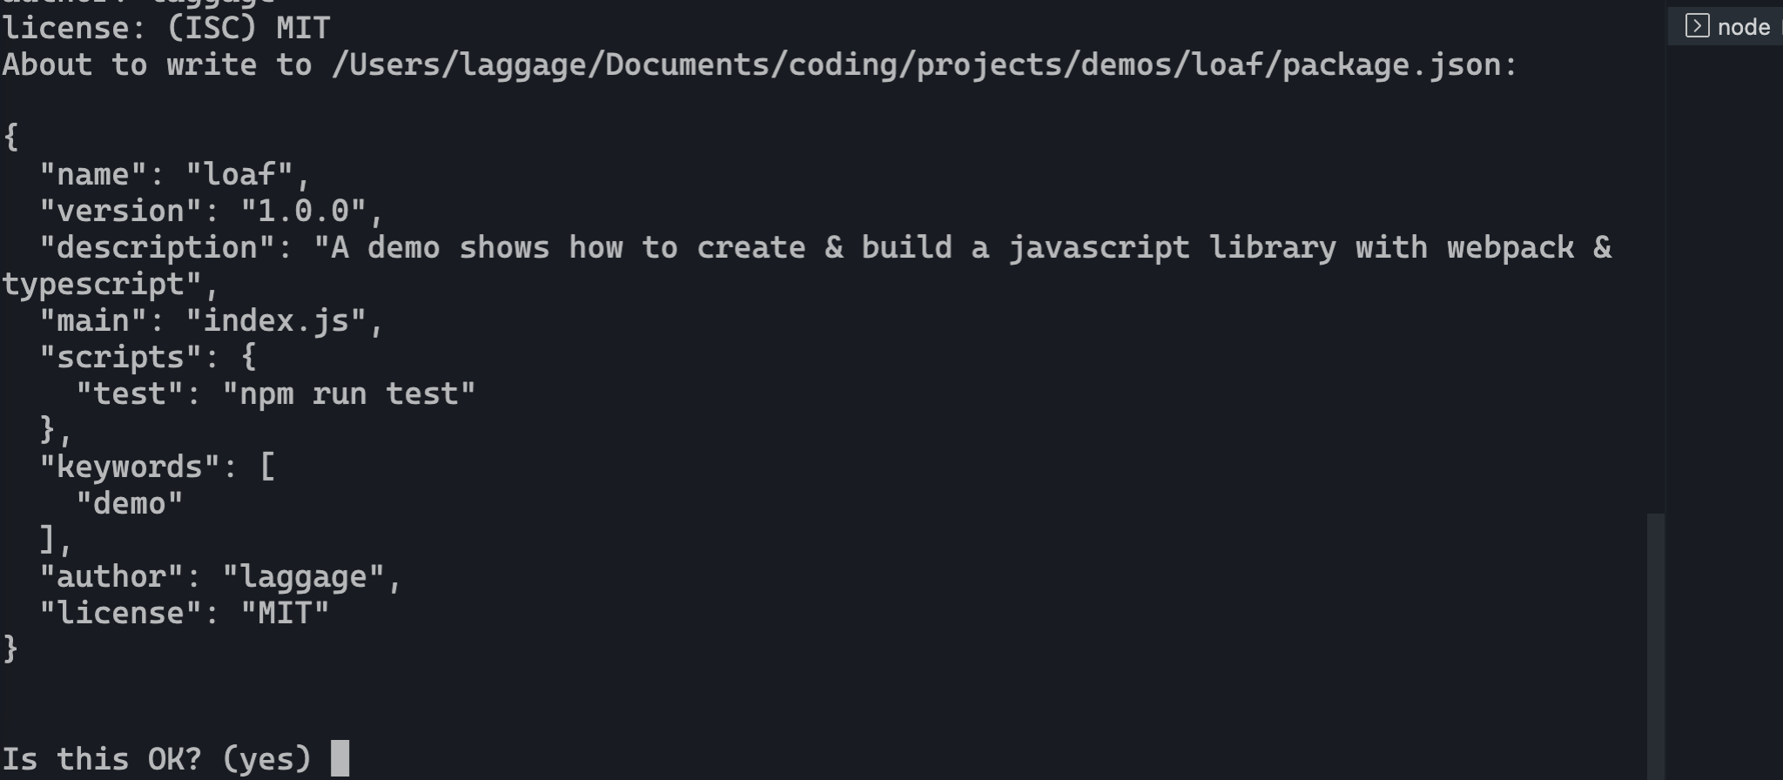The image size is (1783, 780).
Task: Click the "demo" keyword entry
Action: 130,503
